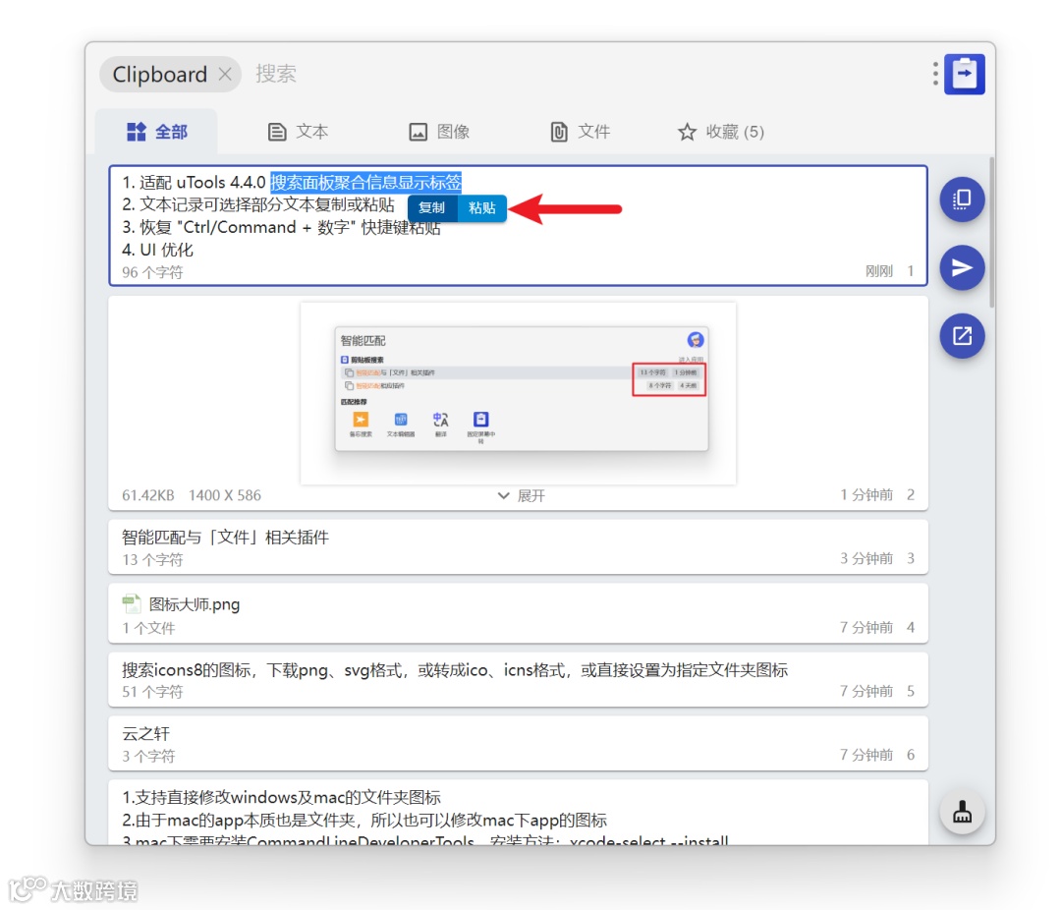Click the document icon of the 文本 tab
The height and width of the screenshot is (910, 1061).
click(277, 132)
